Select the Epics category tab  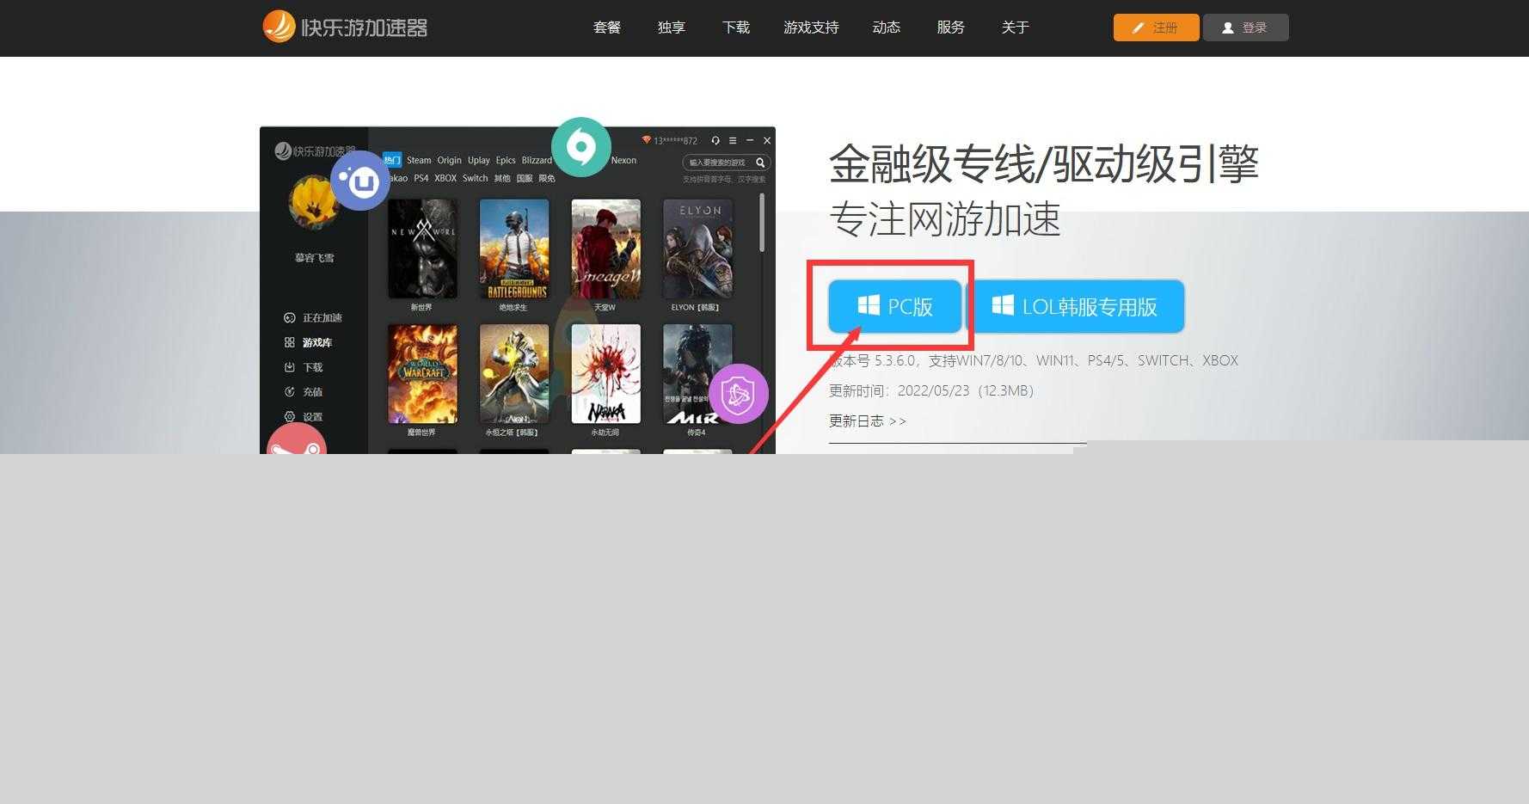coord(506,160)
